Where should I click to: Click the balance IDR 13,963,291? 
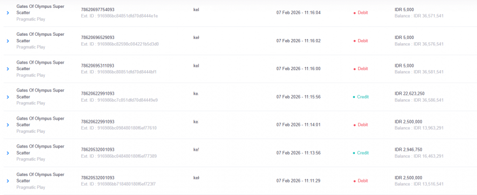419,128
